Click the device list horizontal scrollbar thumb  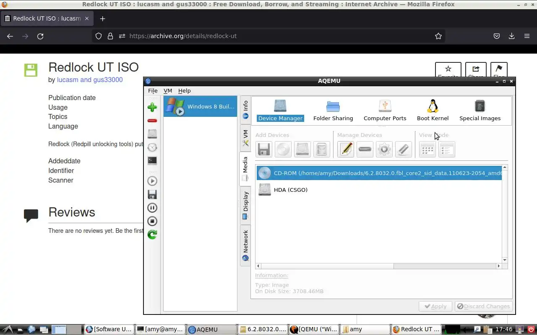click(327, 266)
